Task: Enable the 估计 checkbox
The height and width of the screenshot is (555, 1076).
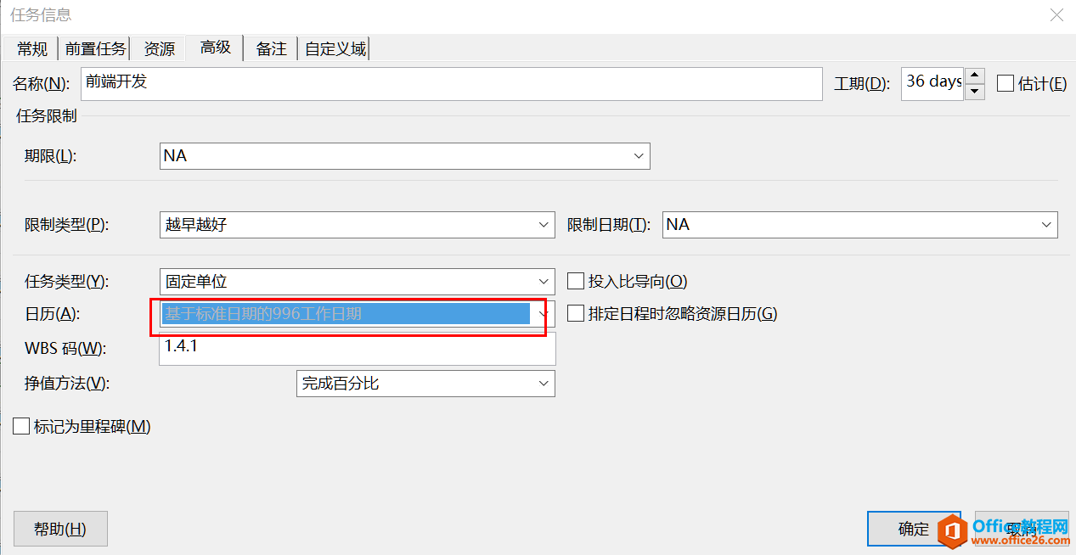Action: [x=1006, y=83]
